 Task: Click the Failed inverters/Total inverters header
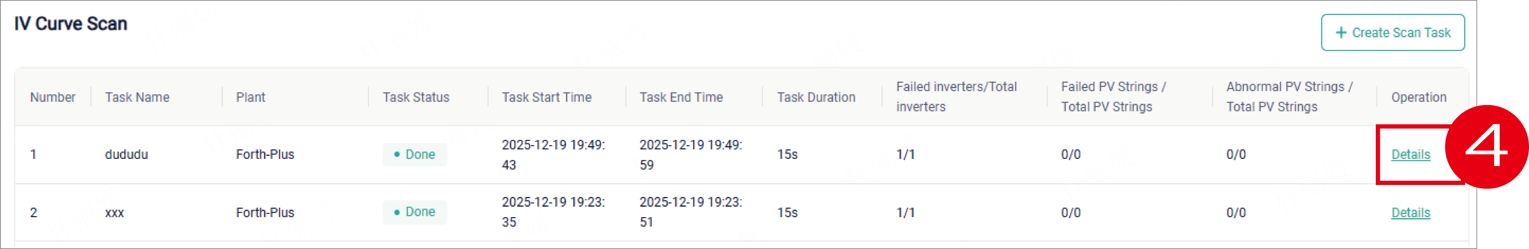coord(955,97)
